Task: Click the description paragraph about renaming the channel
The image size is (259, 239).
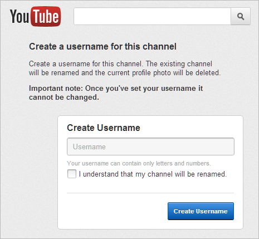Action: (x=125, y=68)
